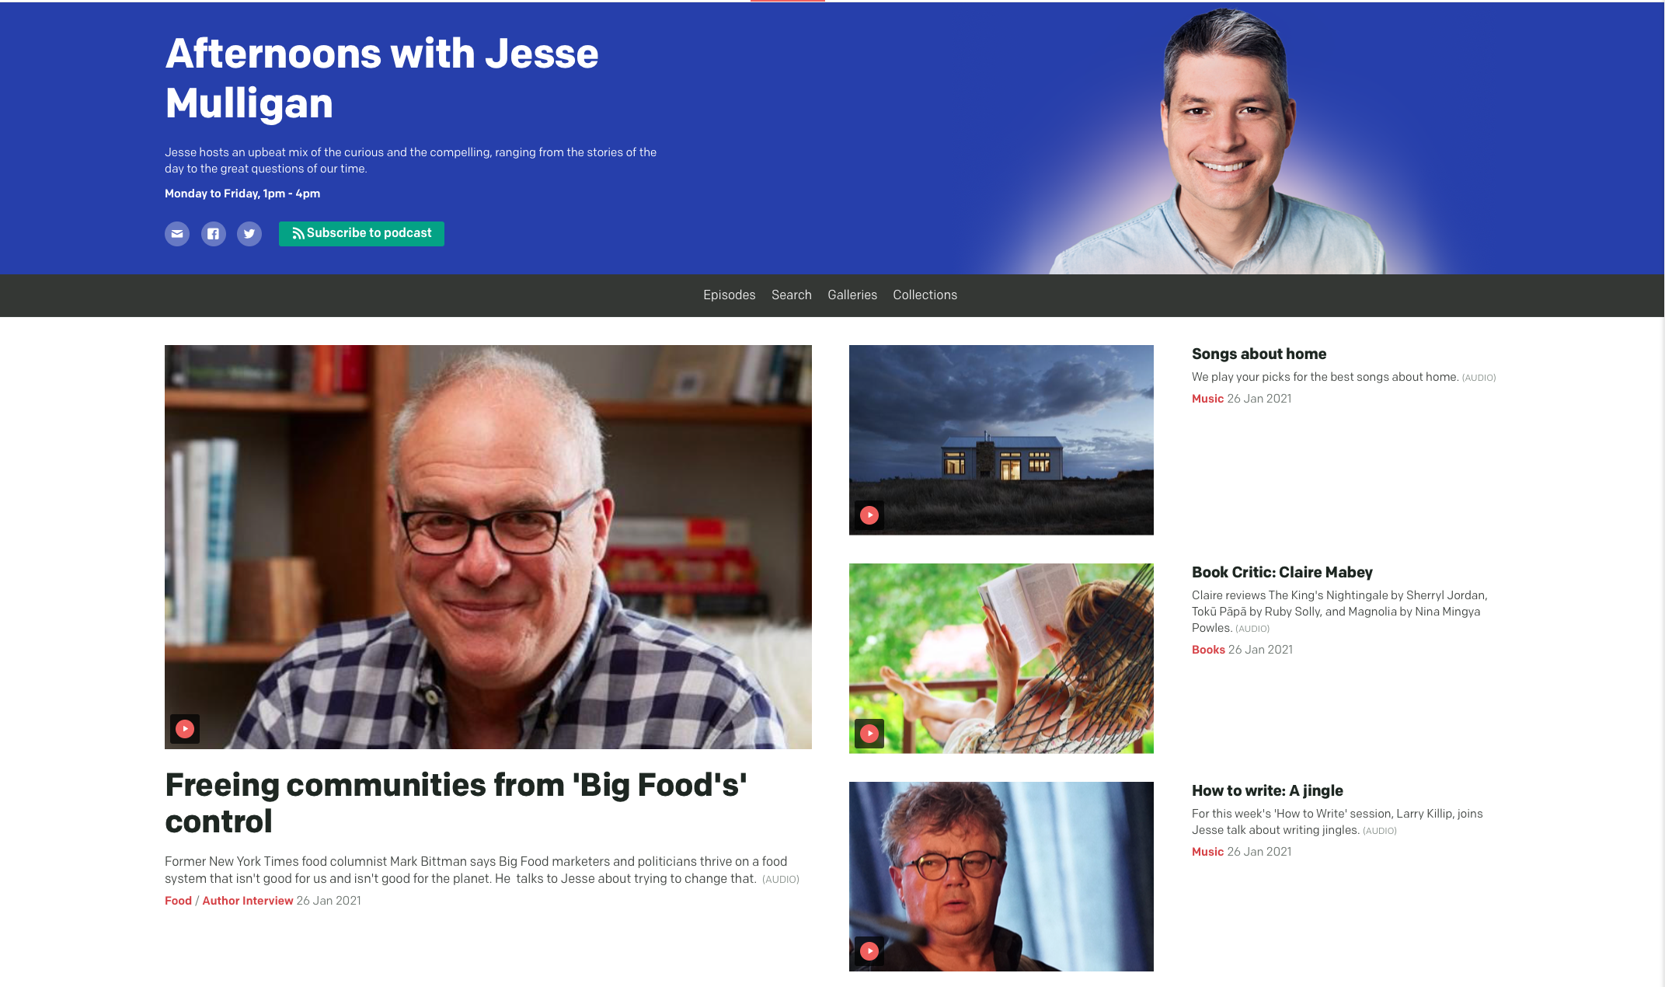The image size is (1665, 987).
Task: Open the Twitter share icon
Action: (249, 234)
